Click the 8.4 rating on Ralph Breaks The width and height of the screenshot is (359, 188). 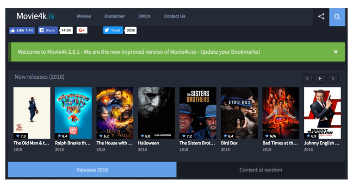[62, 136]
